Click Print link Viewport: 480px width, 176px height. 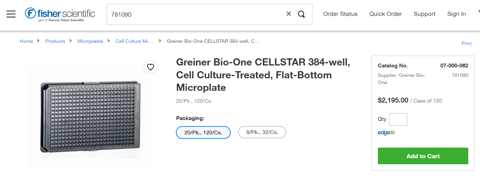point(466,44)
